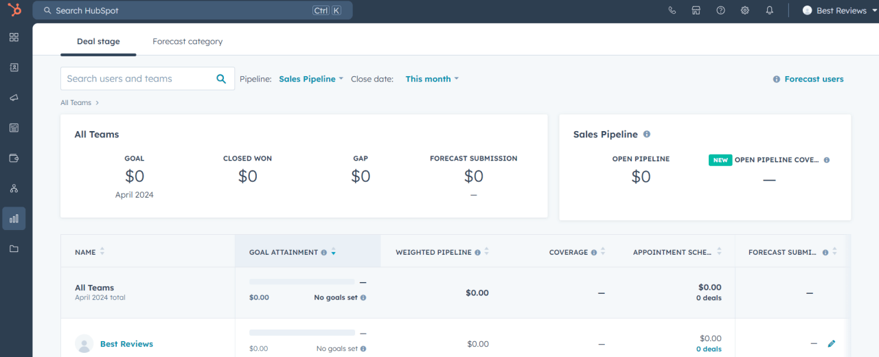
Task: Click the Ctrl K shortcut hint in search bar
Action: coord(328,10)
